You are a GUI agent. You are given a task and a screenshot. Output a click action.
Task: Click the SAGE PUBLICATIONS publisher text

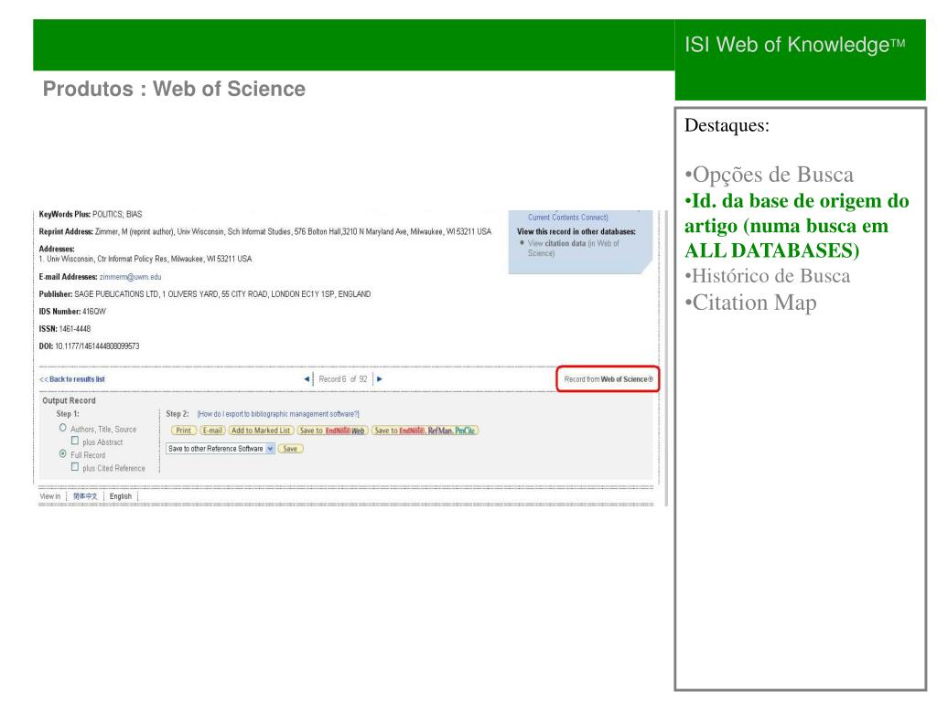(x=222, y=294)
